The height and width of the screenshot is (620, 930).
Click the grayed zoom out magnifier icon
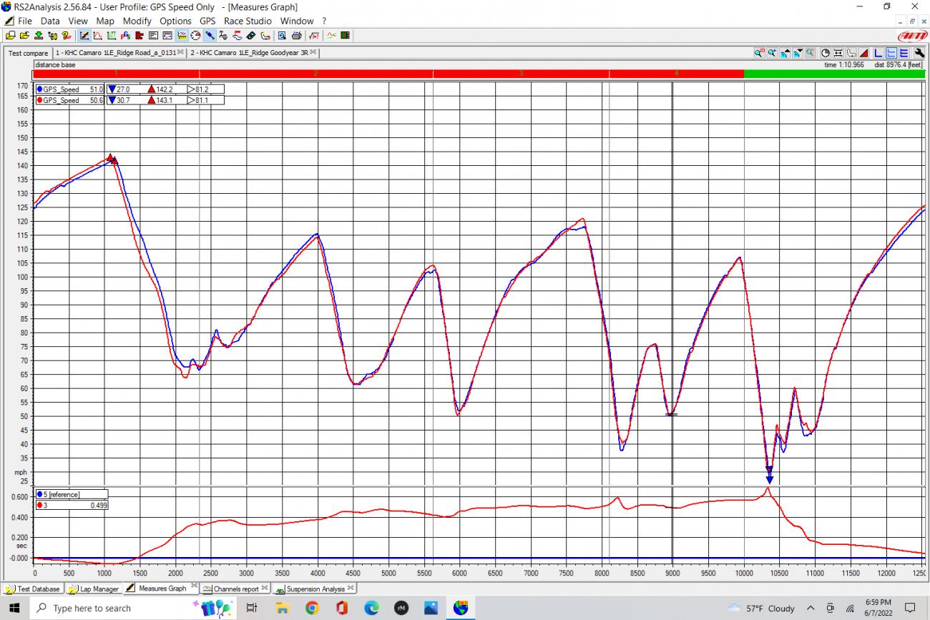(811, 53)
